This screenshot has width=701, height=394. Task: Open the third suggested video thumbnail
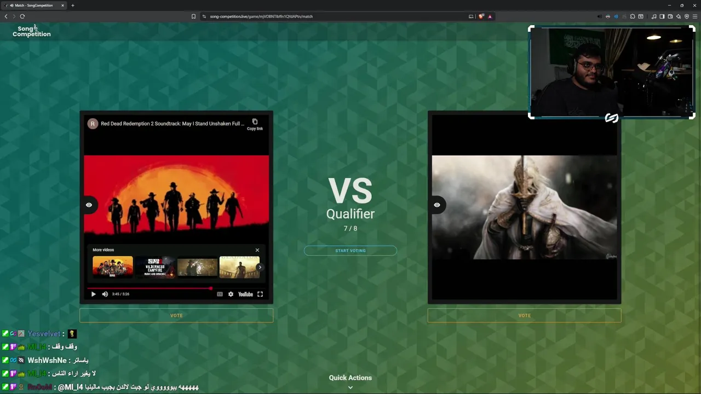coord(197,267)
